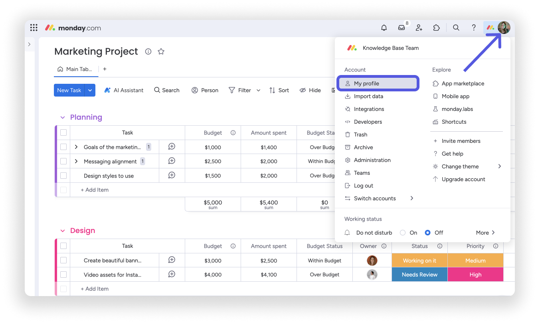This screenshot has height=324, width=538.
Task: Show board info for Marketing Project
Action: (148, 51)
